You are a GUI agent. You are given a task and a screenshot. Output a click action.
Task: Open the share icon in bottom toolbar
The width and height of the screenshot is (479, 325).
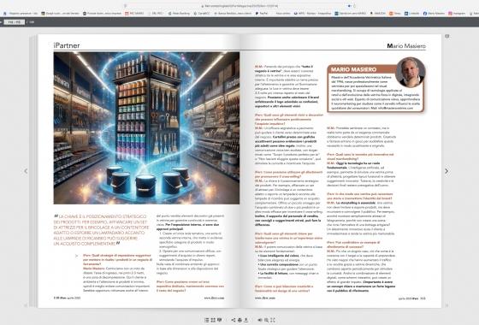234,320
